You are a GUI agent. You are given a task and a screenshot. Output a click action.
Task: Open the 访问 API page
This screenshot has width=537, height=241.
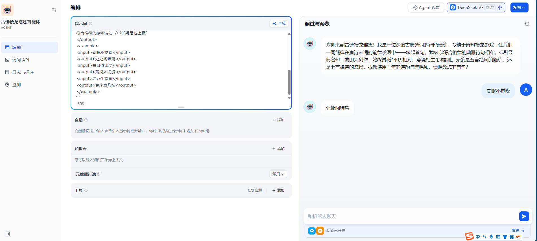[x=29, y=60]
